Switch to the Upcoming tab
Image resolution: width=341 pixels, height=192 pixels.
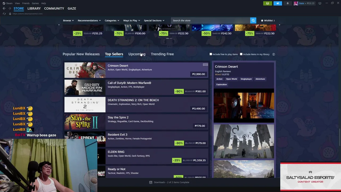[x=137, y=54]
